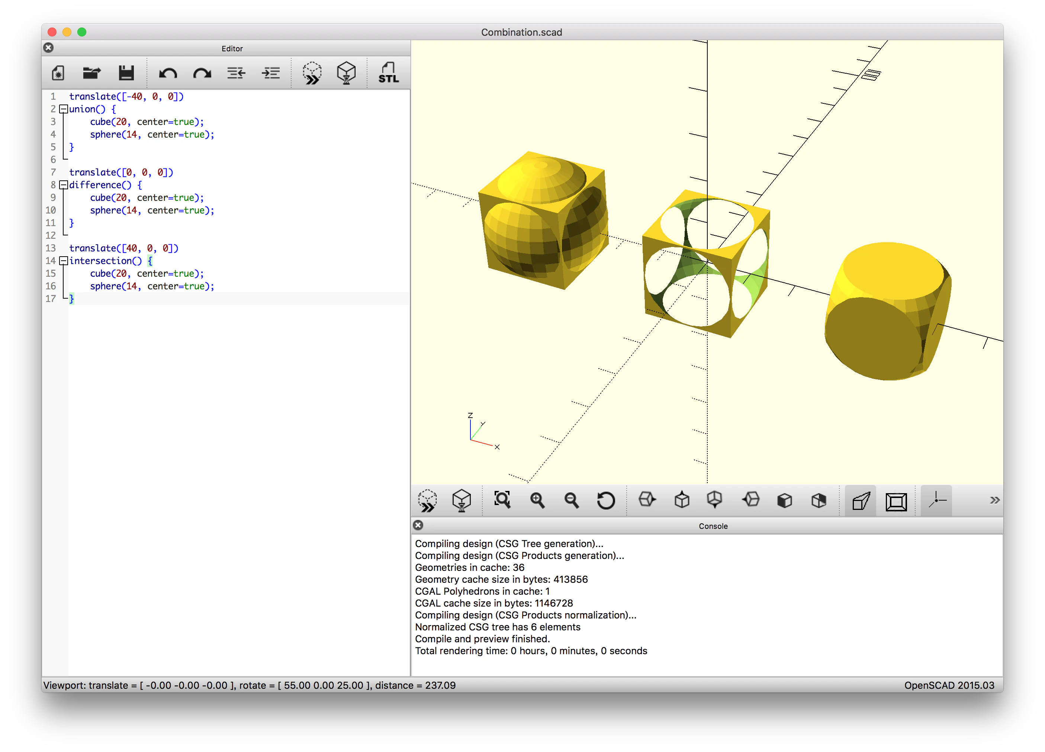Image resolution: width=1045 pixels, height=752 pixels.
Task: Indent the selected code
Action: 270,73
